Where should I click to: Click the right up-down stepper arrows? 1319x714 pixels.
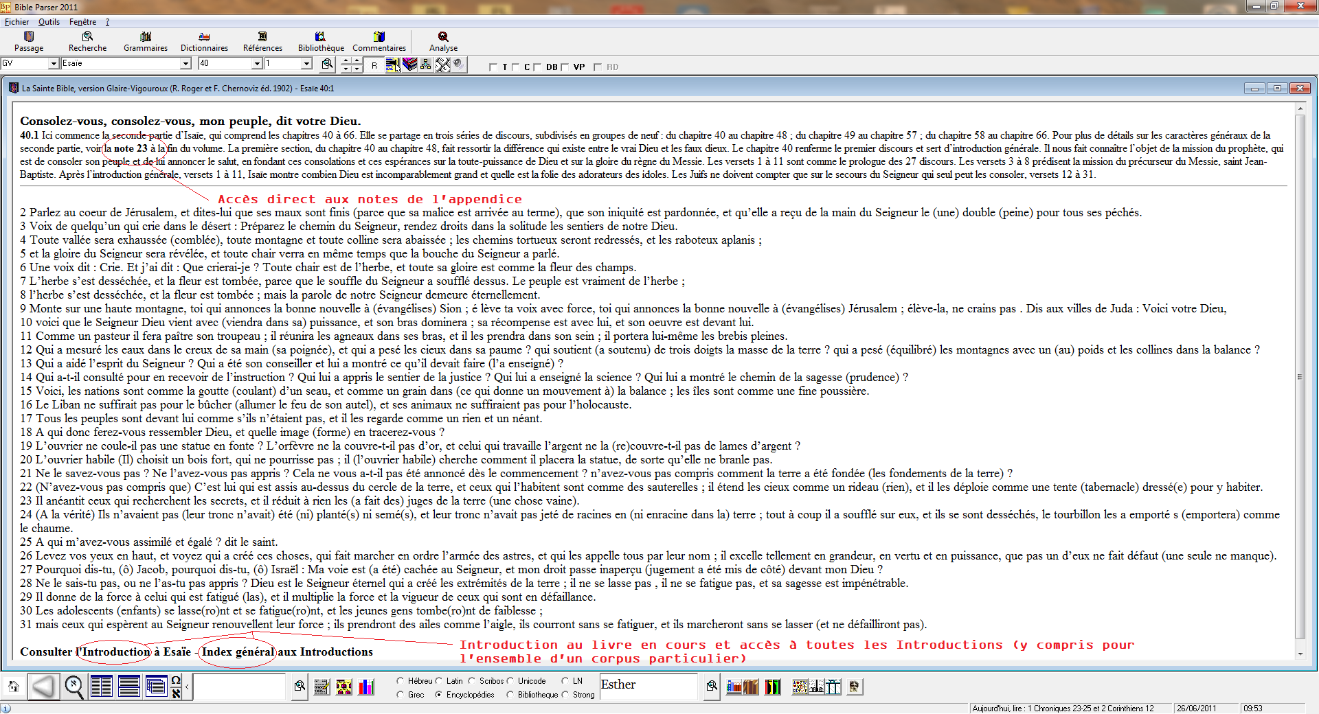[357, 65]
